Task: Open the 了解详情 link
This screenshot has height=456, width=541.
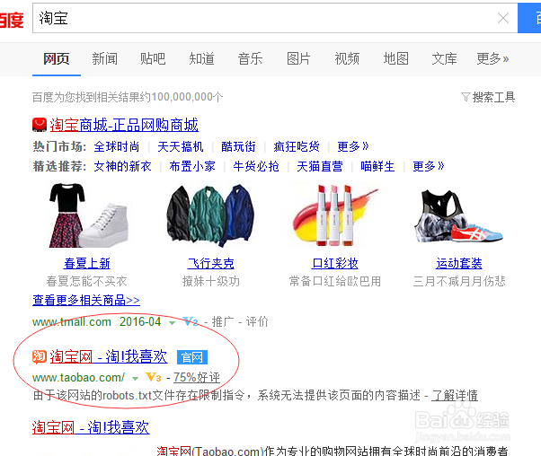Action: 455,395
